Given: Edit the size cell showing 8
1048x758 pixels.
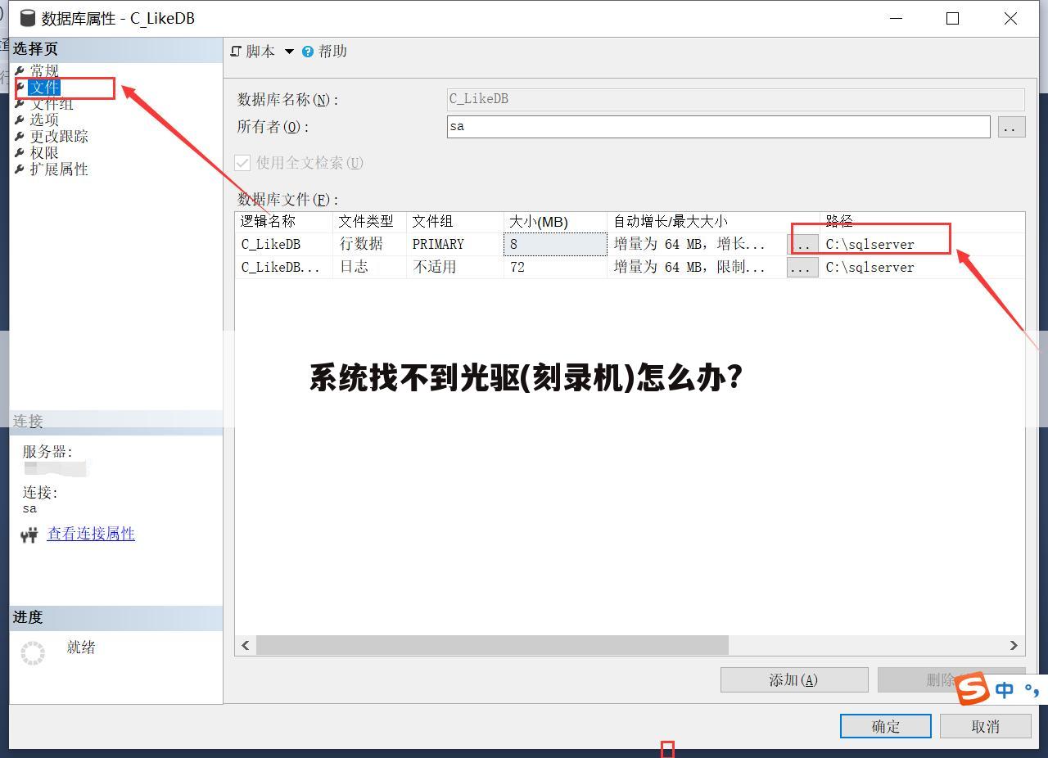Looking at the screenshot, I should coord(555,244).
